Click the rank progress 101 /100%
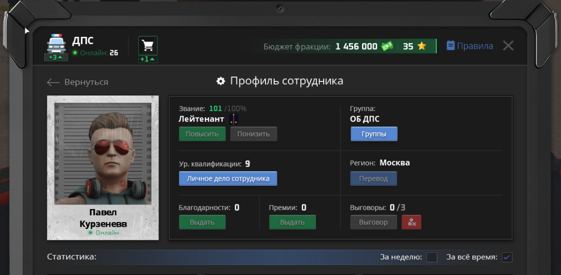Image resolution: width=561 pixels, height=275 pixels. point(228,108)
